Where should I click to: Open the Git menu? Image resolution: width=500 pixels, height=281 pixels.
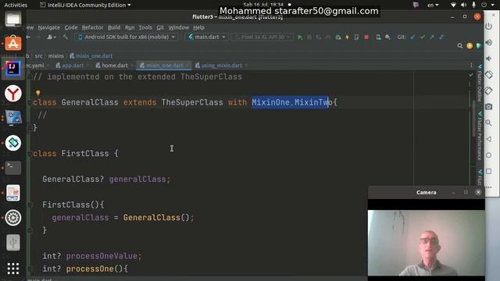(x=160, y=27)
